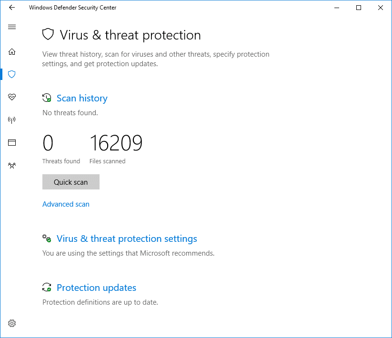The image size is (392, 338).
Task: Minimize the Windows Defender Security Center window
Action: 337,8
